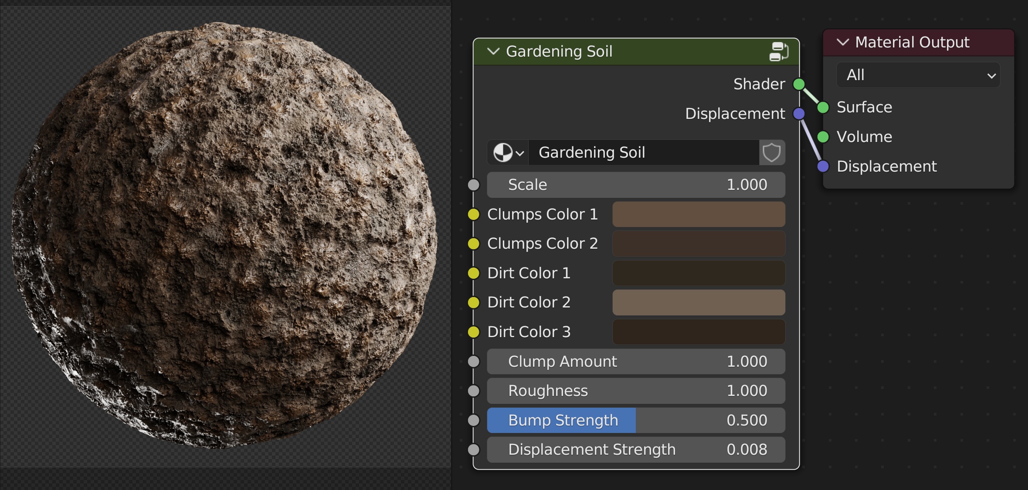Image resolution: width=1028 pixels, height=490 pixels.
Task: Select the Clumps Color 1 input socket
Action: pos(473,214)
